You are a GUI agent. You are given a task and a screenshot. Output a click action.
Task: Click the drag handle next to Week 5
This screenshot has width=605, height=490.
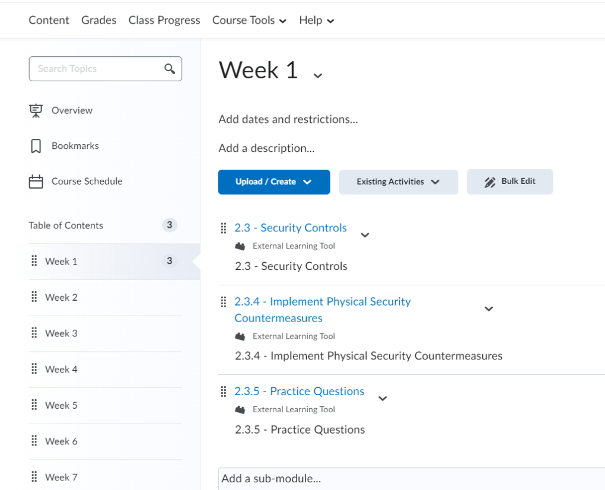34,405
